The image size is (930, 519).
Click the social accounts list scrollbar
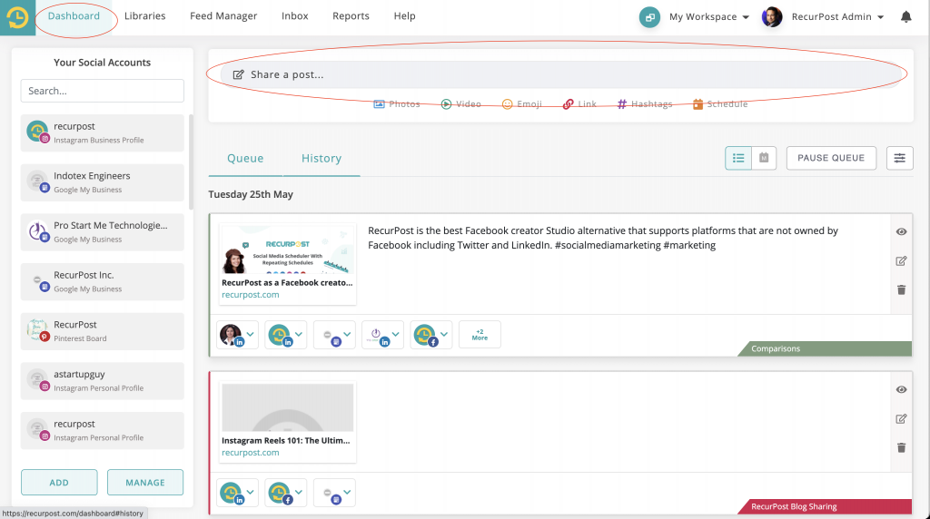191,162
